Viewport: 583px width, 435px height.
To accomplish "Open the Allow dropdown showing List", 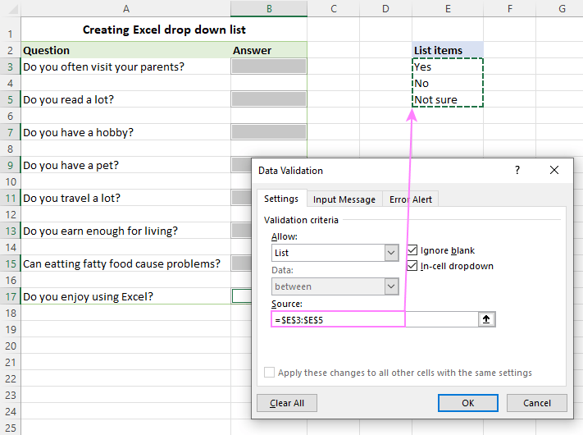I will (x=335, y=253).
